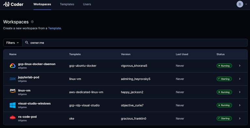The height and width of the screenshot is (128, 250).
Task: Expand the vs-code-pod row chevron
Action: (x=240, y=119)
